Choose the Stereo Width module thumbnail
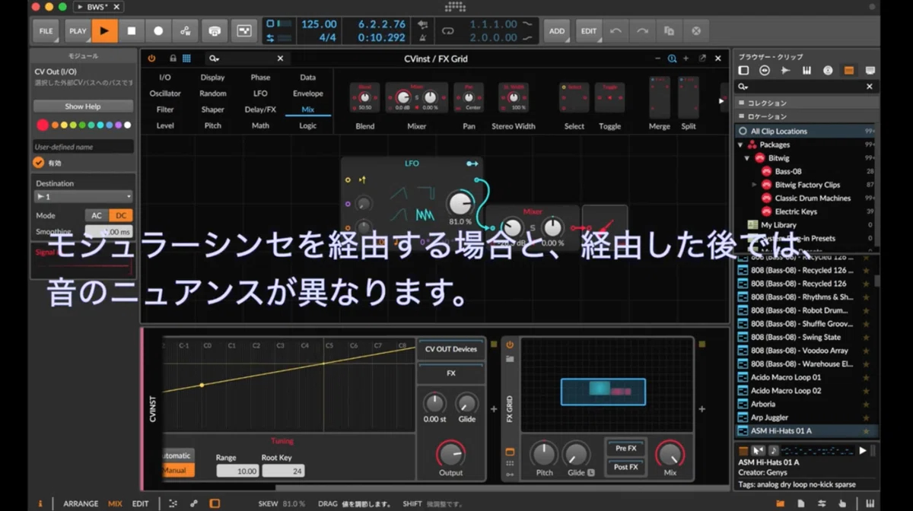Image resolution: width=913 pixels, height=511 pixels. (514, 98)
